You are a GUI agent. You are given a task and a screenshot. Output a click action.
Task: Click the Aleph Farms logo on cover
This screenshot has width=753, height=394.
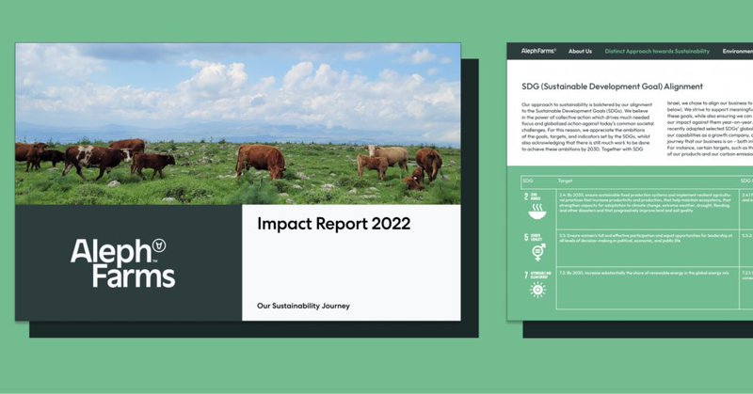(x=123, y=263)
